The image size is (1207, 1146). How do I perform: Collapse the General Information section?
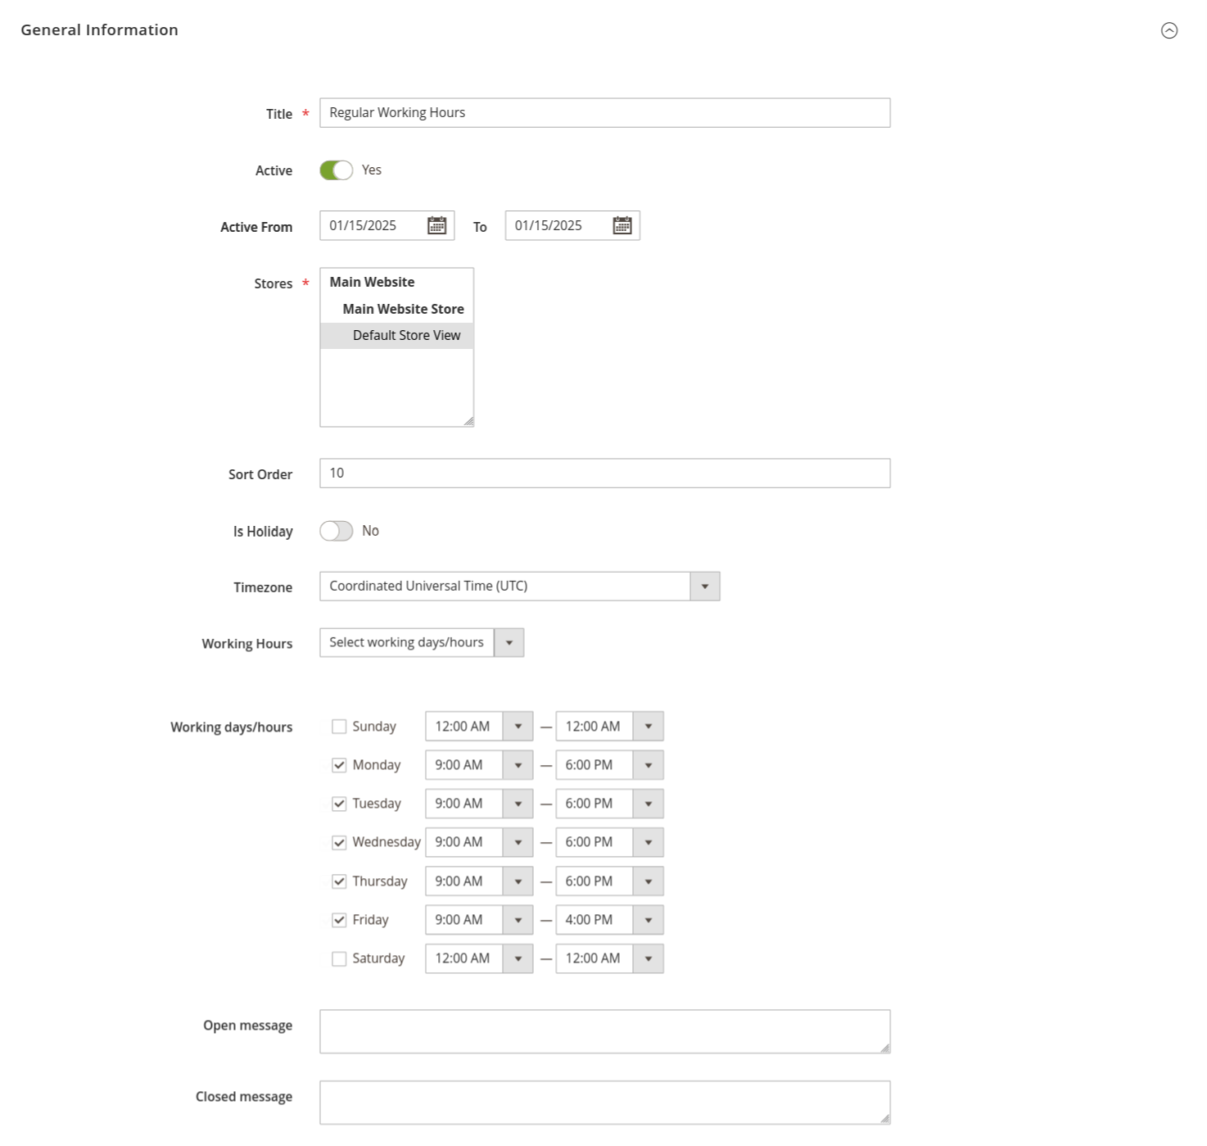[1169, 30]
